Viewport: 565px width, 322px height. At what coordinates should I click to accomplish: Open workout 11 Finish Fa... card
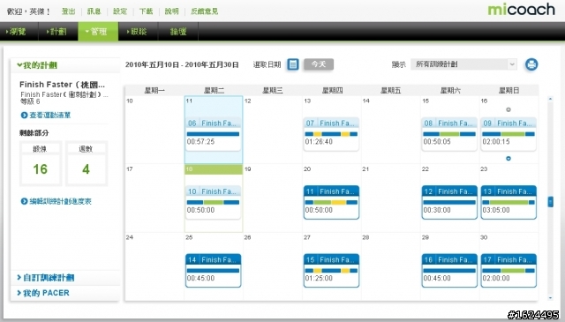pos(332,202)
